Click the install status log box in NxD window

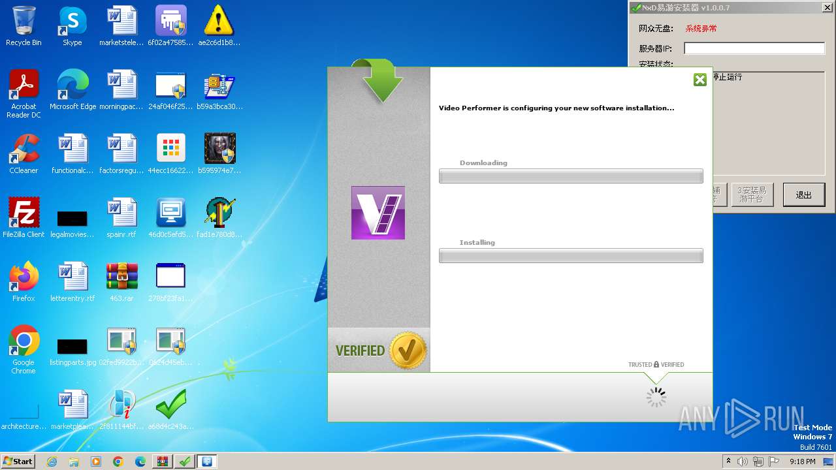[x=768, y=123]
